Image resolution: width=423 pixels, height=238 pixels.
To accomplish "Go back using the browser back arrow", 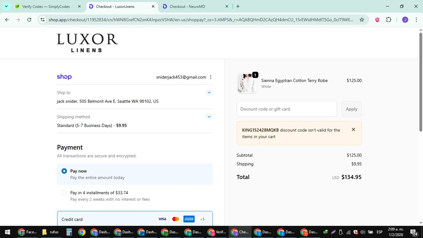I will (7, 19).
